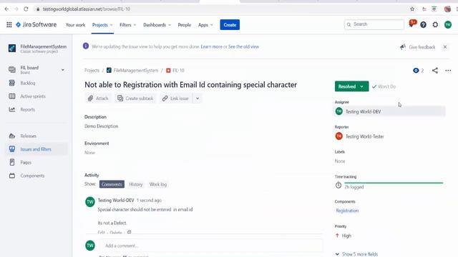Open Releases in the sidebar
The width and height of the screenshot is (458, 257).
(x=36, y=136)
